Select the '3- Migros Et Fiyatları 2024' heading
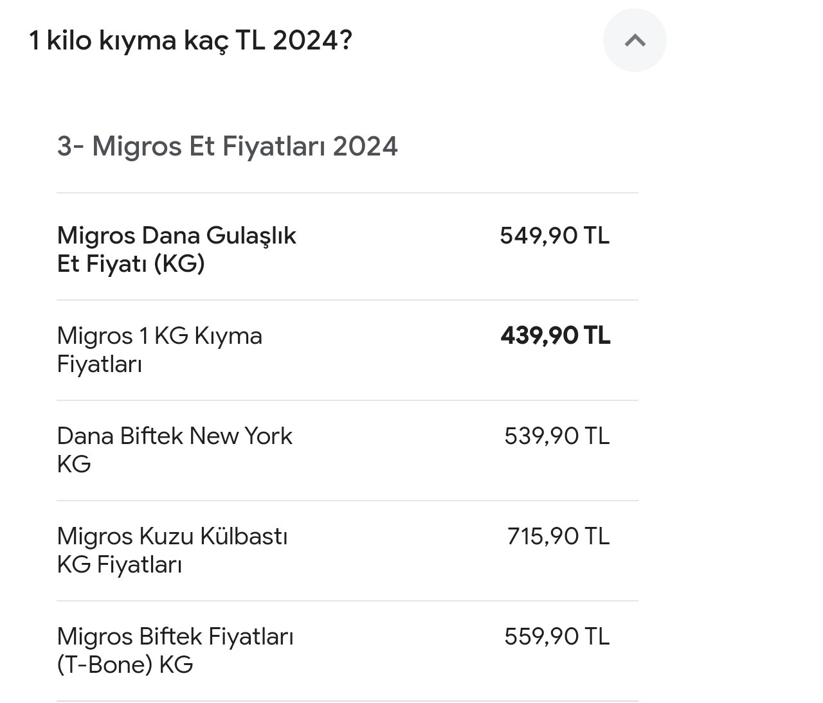The height and width of the screenshot is (703, 823). coord(228,147)
